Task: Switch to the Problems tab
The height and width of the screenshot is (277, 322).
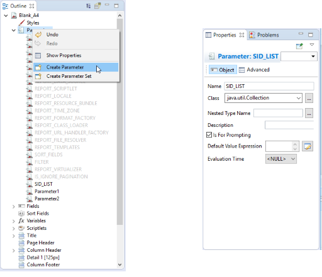Action: pyautogui.click(x=264, y=35)
